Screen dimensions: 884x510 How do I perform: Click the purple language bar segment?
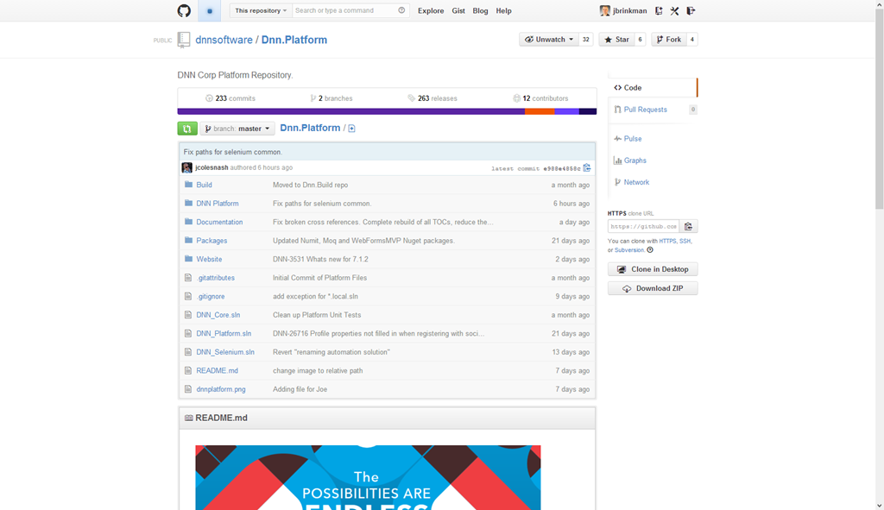coord(351,111)
